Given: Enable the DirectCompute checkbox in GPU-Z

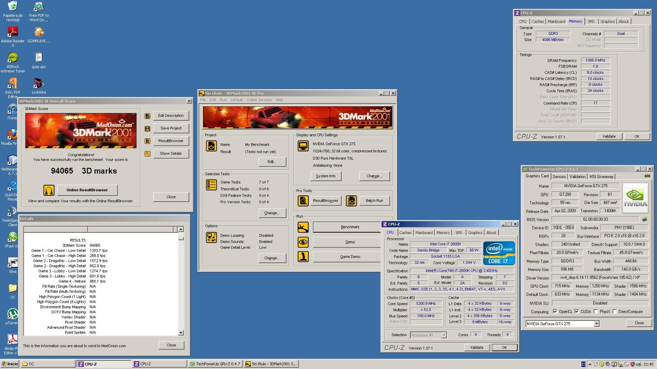Looking at the screenshot, I should click(x=615, y=312).
